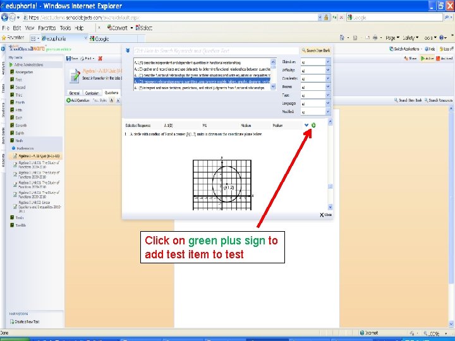The width and height of the screenshot is (455, 341).
Task: Switch to the Questions tab
Action: click(x=111, y=92)
